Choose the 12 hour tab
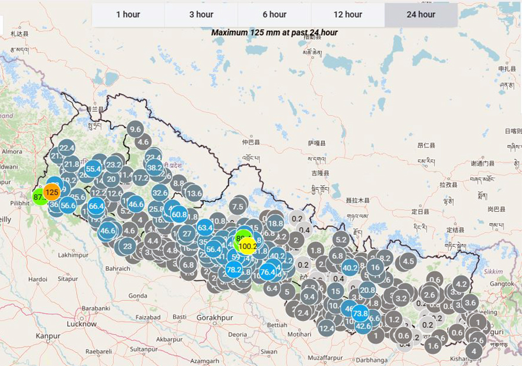Viewport: 522px width, 366px height. [x=348, y=14]
